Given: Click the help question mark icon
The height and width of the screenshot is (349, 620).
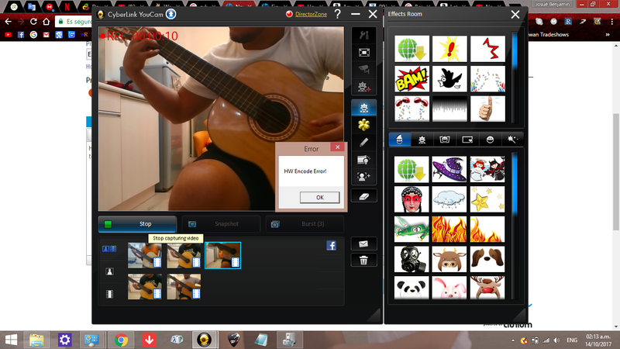Looking at the screenshot, I should tap(337, 14).
